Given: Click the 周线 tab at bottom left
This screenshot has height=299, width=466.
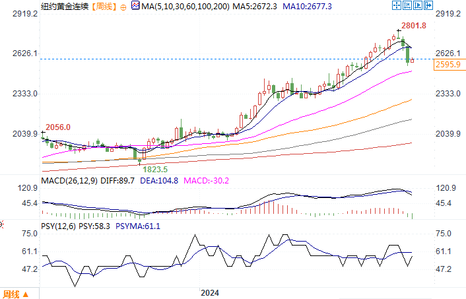Looking at the screenshot, I should click(11, 294).
